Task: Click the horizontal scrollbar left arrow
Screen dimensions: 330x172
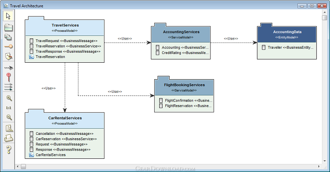Action: click(x=17, y=167)
